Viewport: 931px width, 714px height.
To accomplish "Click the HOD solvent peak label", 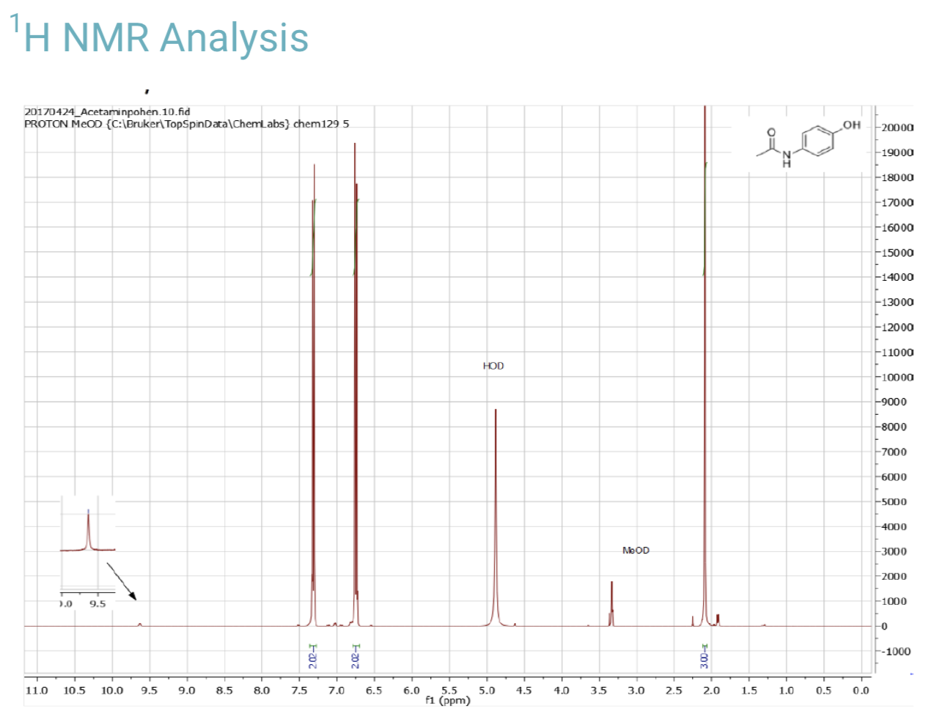I will point(493,366).
